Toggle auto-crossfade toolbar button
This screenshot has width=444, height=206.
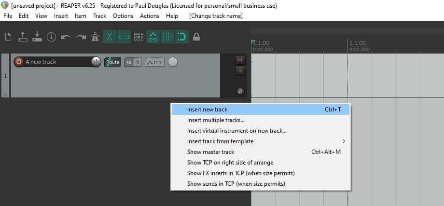coord(109,37)
